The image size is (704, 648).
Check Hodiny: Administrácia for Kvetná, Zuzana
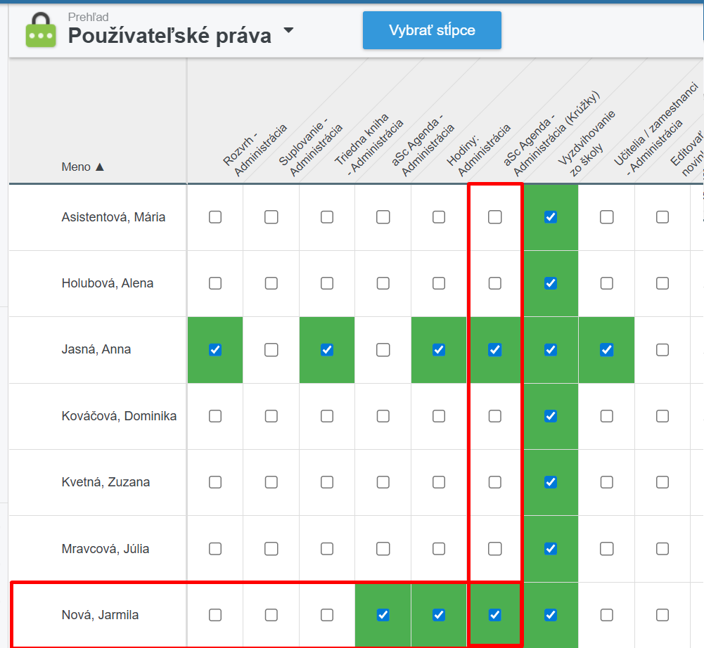point(439,482)
